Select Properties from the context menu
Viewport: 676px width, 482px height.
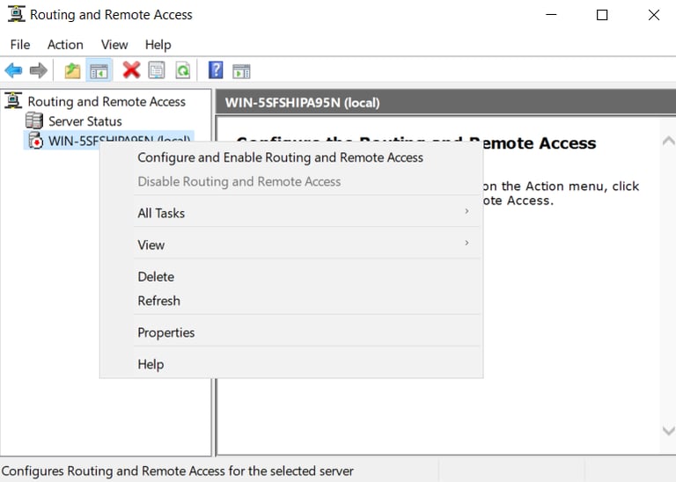(x=165, y=332)
